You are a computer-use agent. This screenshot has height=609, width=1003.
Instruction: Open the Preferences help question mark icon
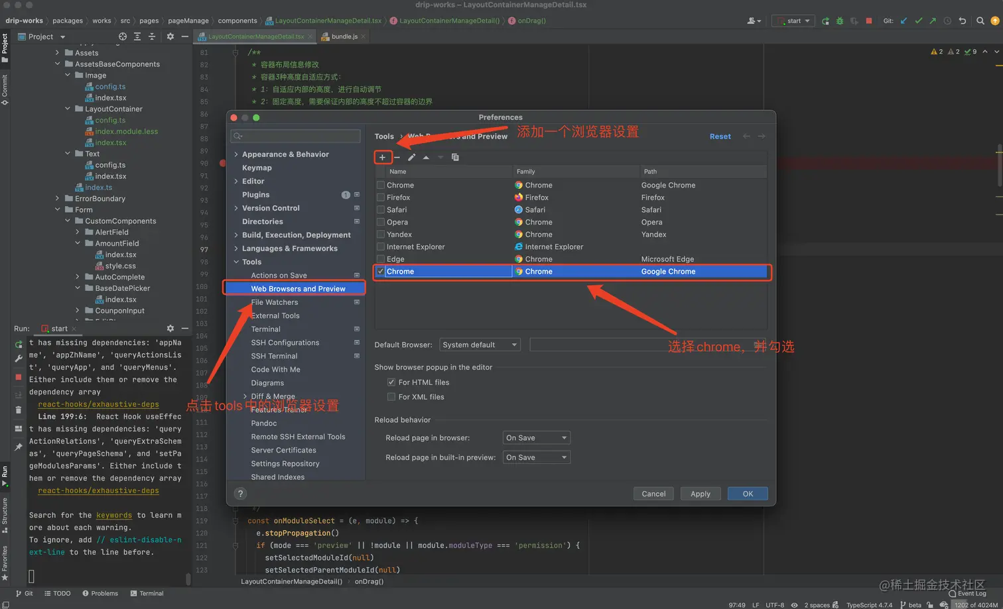pyautogui.click(x=241, y=493)
